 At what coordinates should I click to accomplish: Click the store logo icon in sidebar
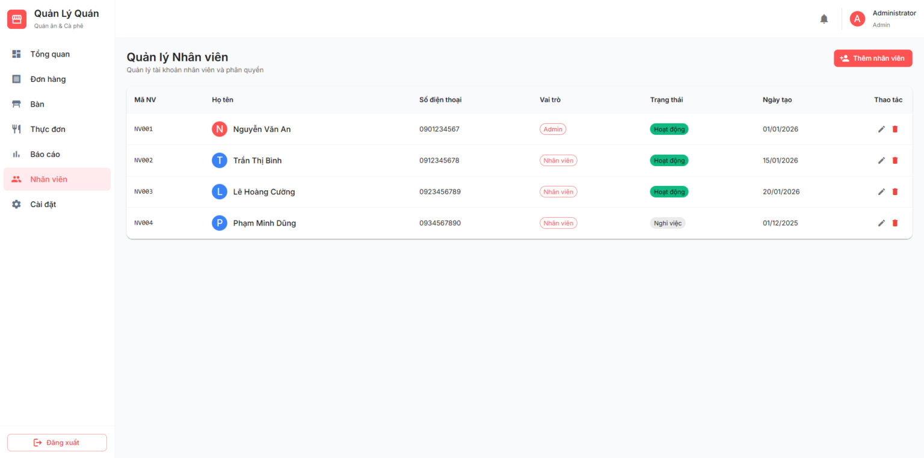17,19
